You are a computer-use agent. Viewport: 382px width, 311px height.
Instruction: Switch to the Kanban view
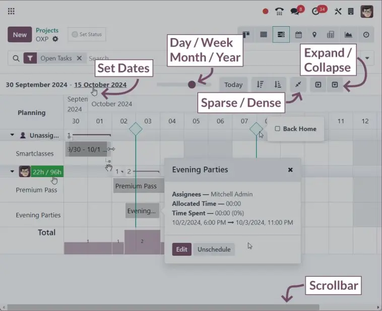pyautogui.click(x=246, y=35)
